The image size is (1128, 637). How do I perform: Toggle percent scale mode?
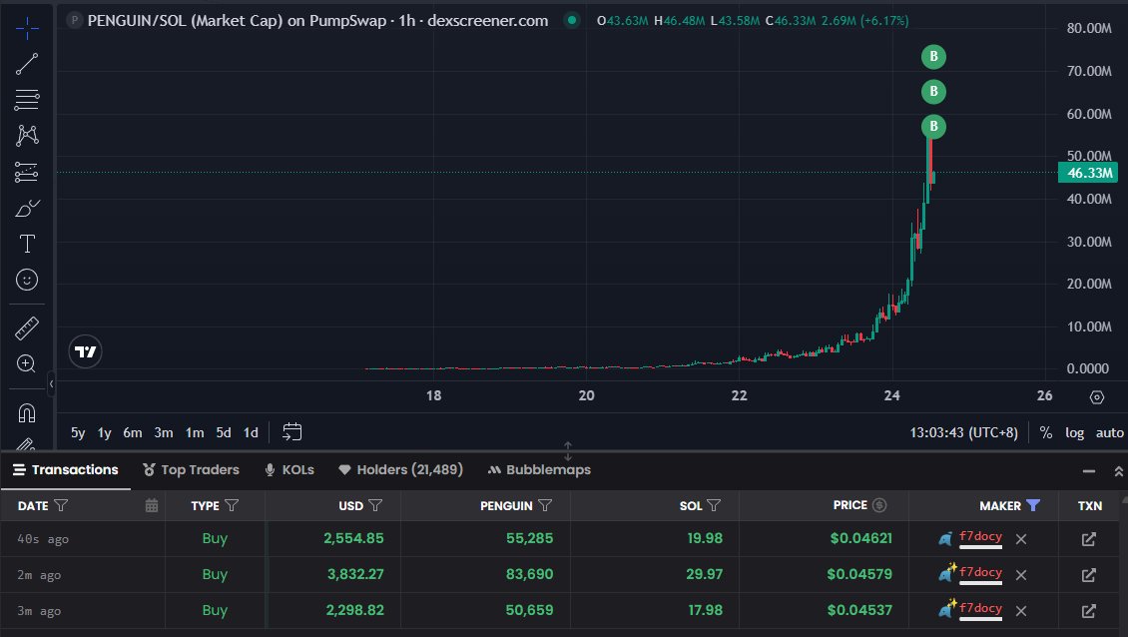coord(1046,432)
